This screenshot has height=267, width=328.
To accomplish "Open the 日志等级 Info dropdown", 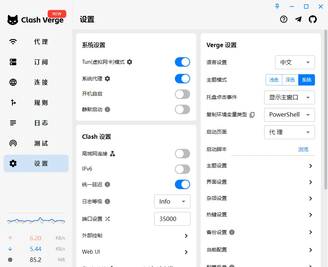I will pyautogui.click(x=172, y=201).
